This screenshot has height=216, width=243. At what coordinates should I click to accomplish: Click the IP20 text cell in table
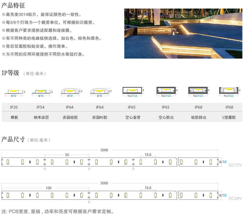[x=14, y=107]
